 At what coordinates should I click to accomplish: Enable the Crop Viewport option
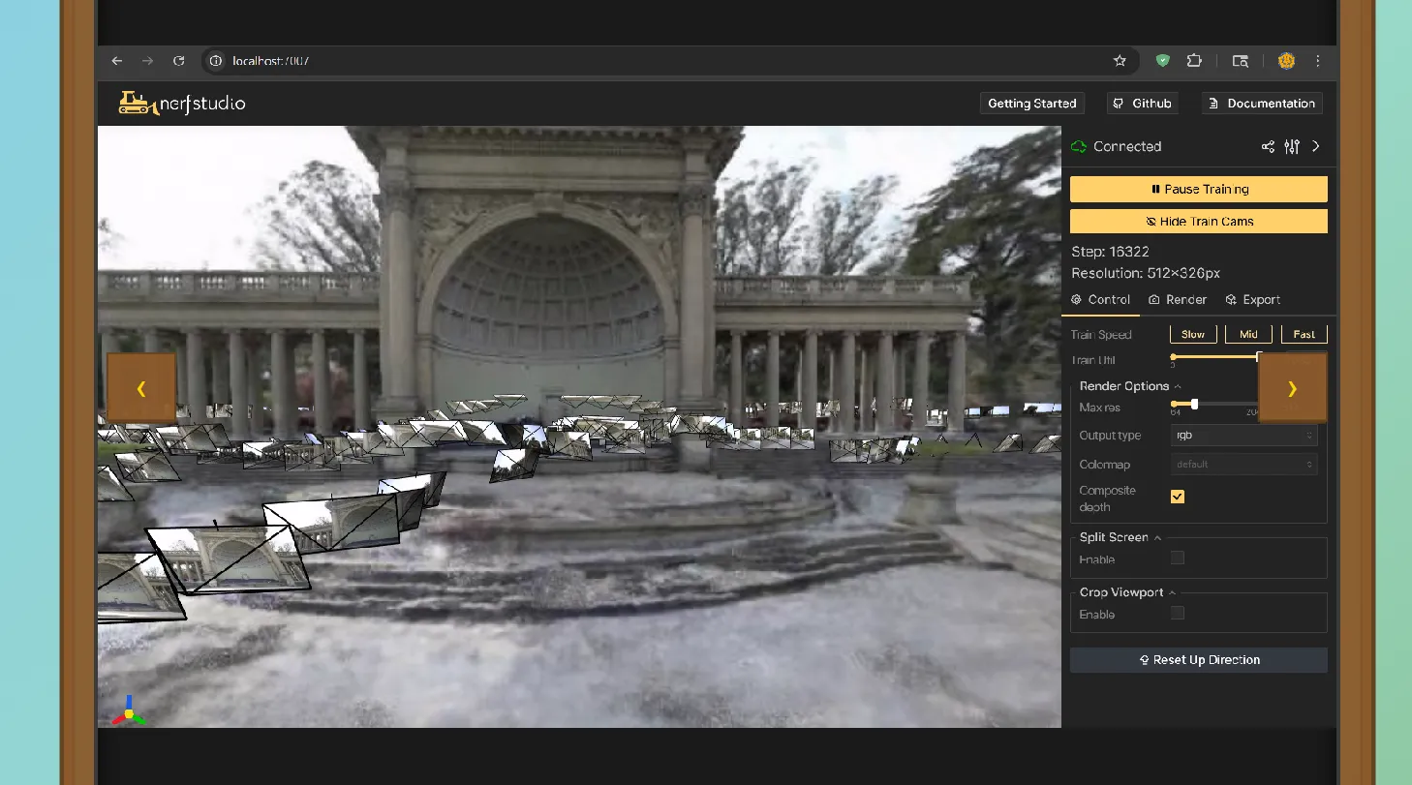pos(1177,613)
